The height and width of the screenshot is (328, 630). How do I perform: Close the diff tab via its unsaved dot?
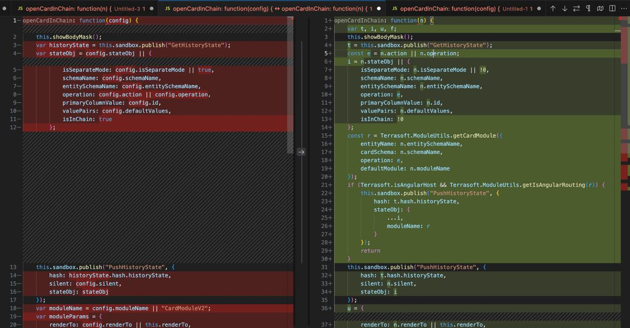[x=378, y=9]
